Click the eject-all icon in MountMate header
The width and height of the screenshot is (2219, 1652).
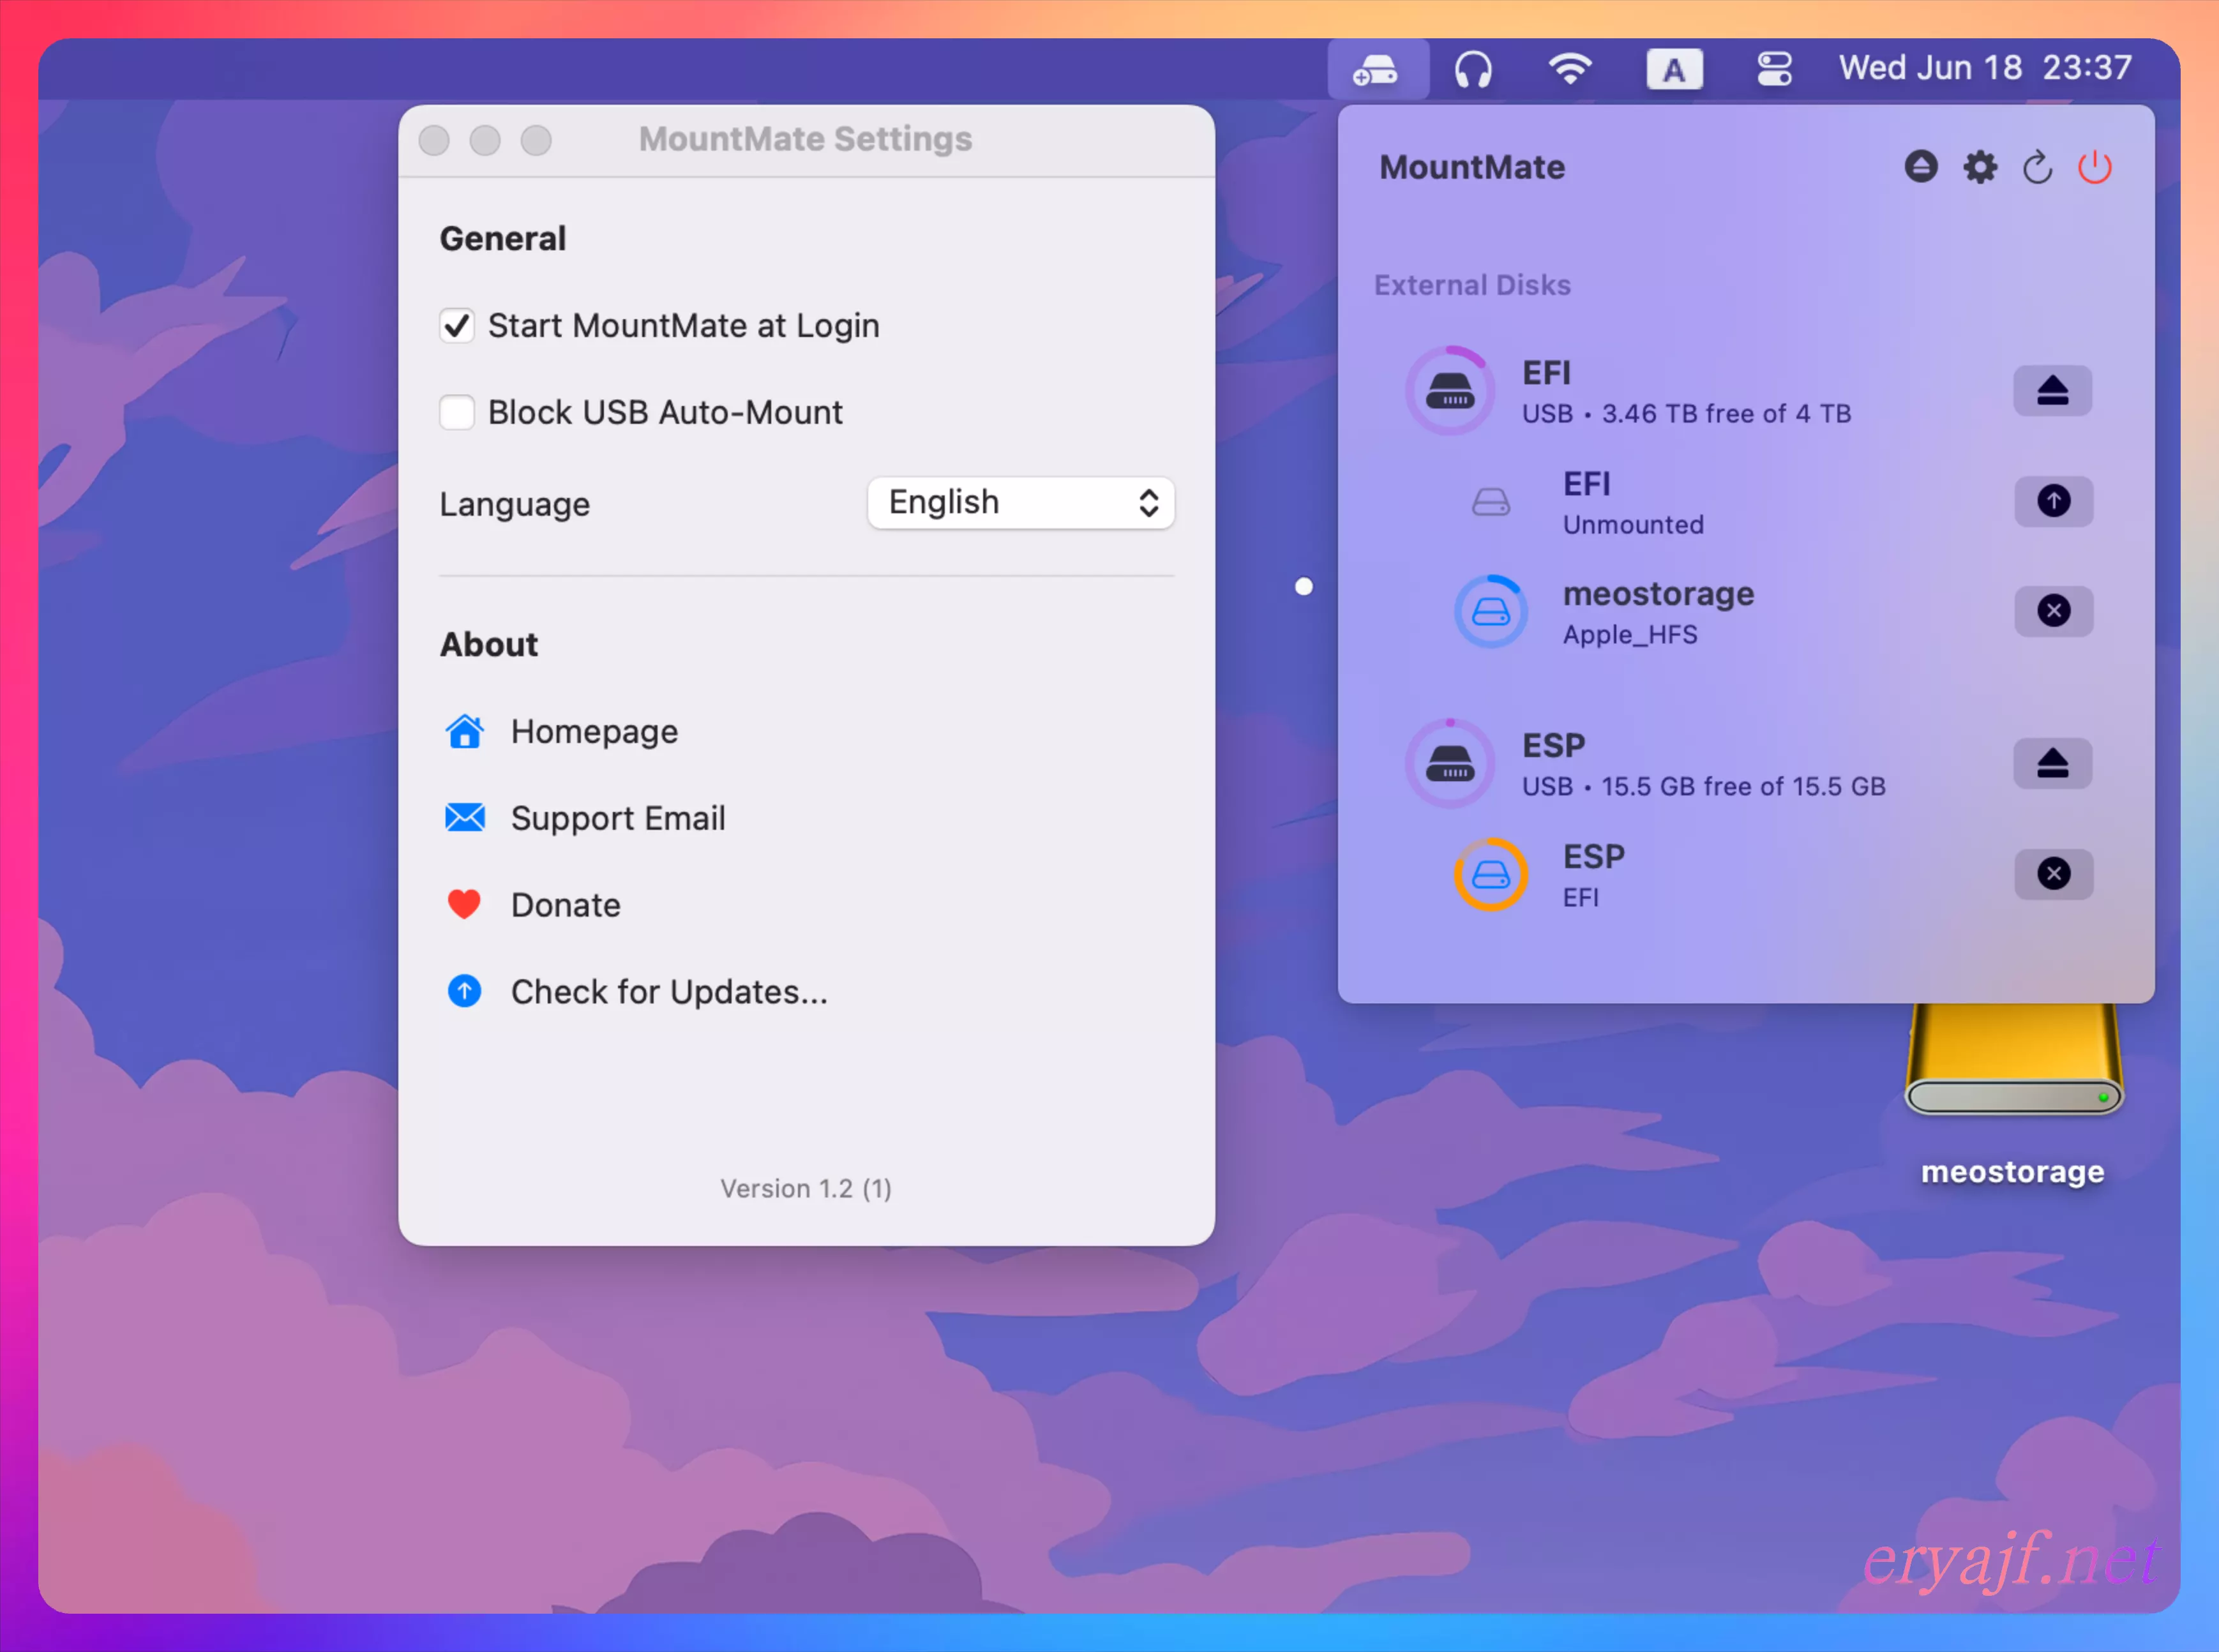[1920, 166]
